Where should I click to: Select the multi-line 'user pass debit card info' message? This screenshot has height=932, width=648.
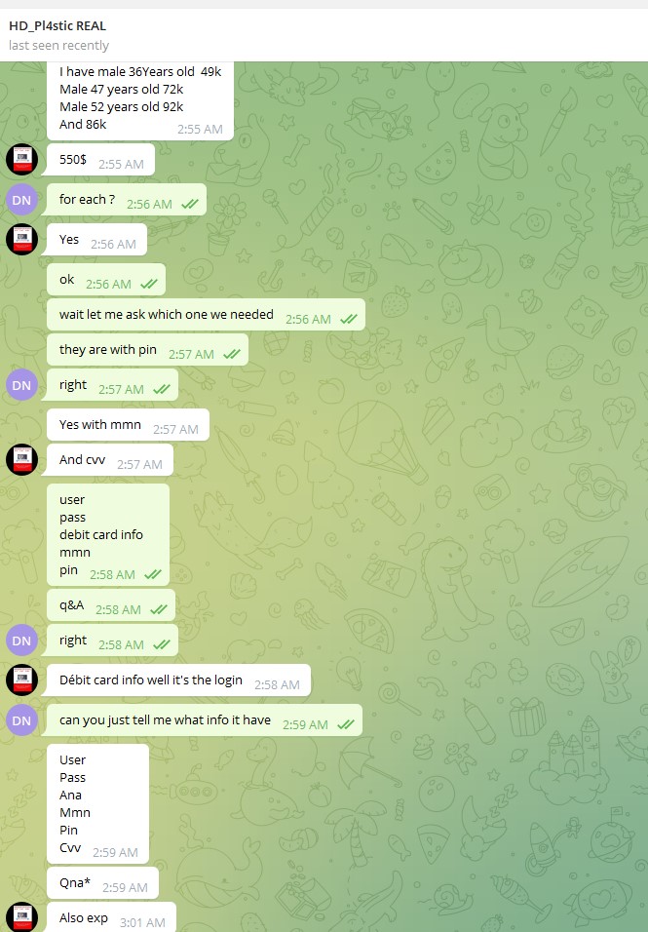[108, 535]
